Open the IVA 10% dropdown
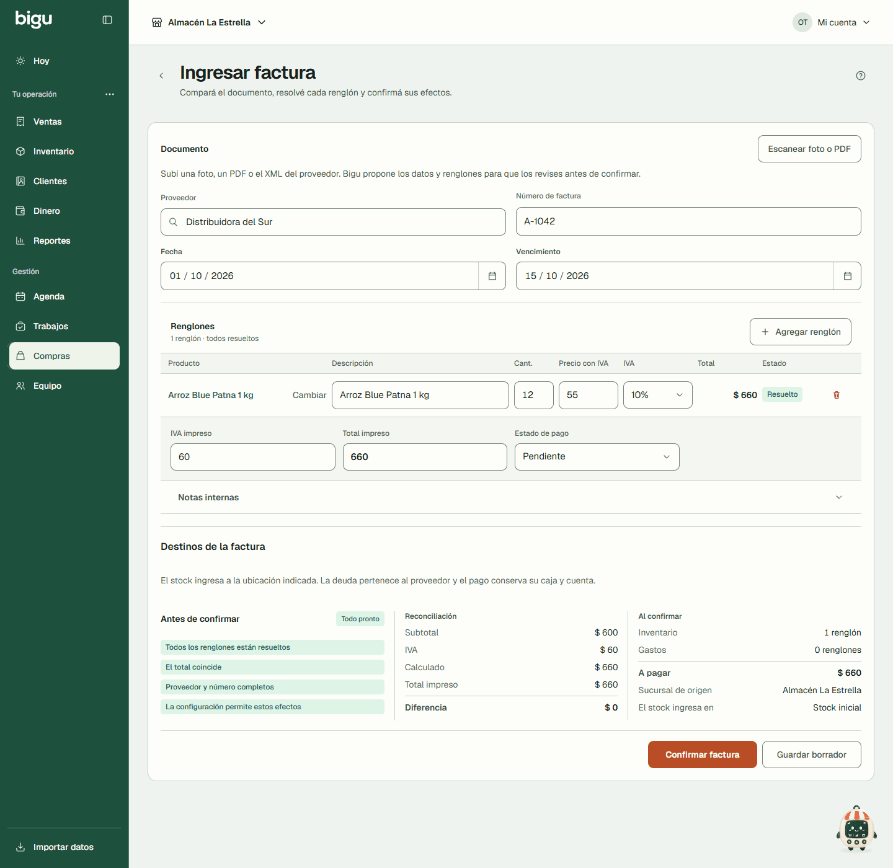This screenshot has width=893, height=868. (658, 395)
